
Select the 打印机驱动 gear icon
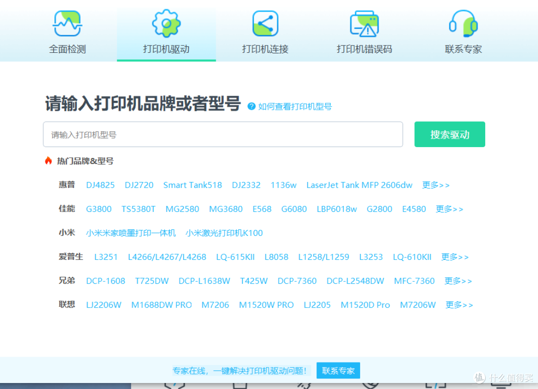166,23
